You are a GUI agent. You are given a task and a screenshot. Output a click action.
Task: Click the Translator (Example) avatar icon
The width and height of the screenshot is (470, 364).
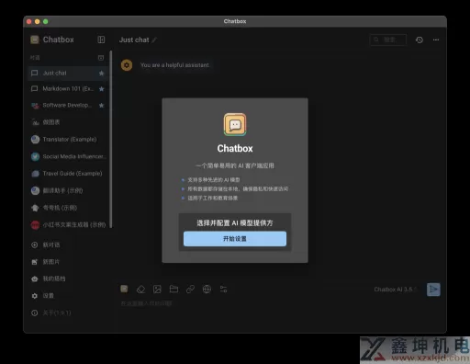35,140
